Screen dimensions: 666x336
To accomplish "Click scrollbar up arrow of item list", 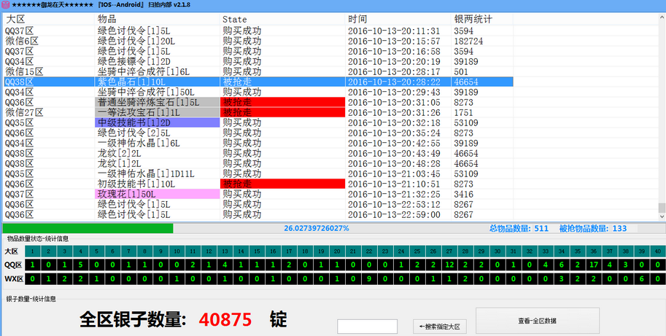I will [661, 18].
